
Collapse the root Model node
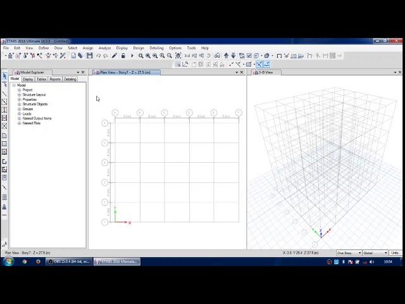(x=14, y=85)
